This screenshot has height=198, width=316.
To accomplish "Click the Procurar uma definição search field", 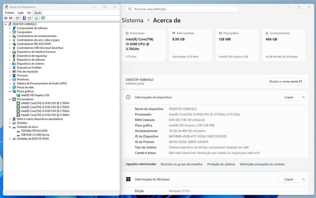I will [x=182, y=9].
